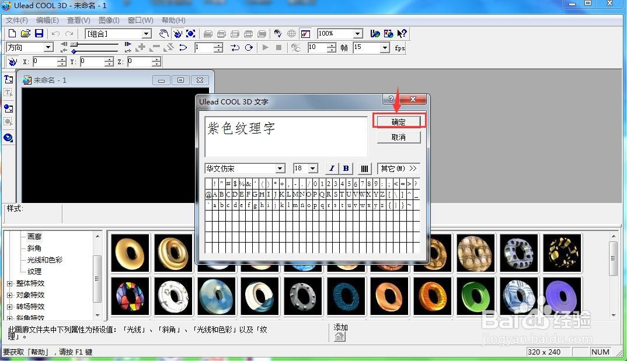627x361 pixels.
Task: Open the 15 fps dropdown
Action: coord(385,47)
